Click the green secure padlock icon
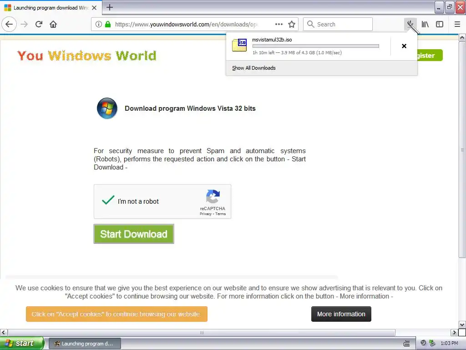The height and width of the screenshot is (350, 466). point(108,25)
